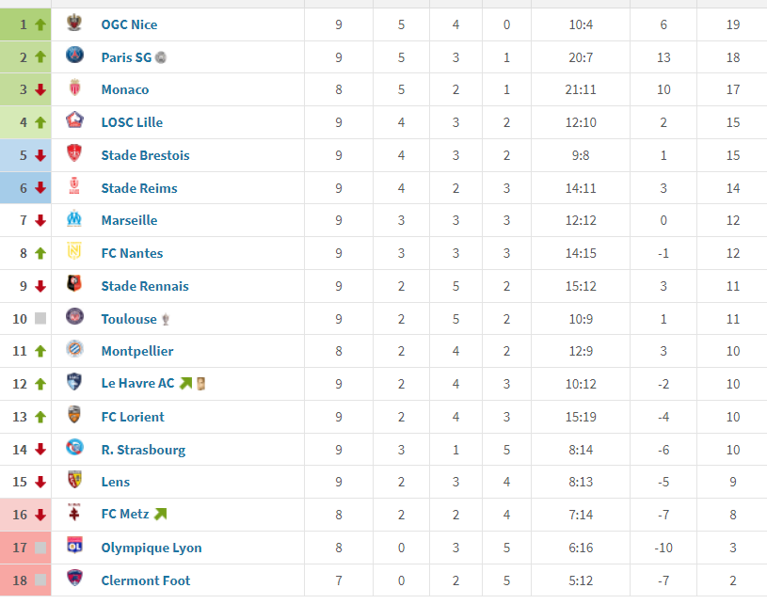
Task: Open the Stade Brestois team link
Action: click(x=145, y=155)
